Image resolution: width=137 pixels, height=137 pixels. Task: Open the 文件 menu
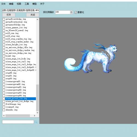[x=3, y=4]
